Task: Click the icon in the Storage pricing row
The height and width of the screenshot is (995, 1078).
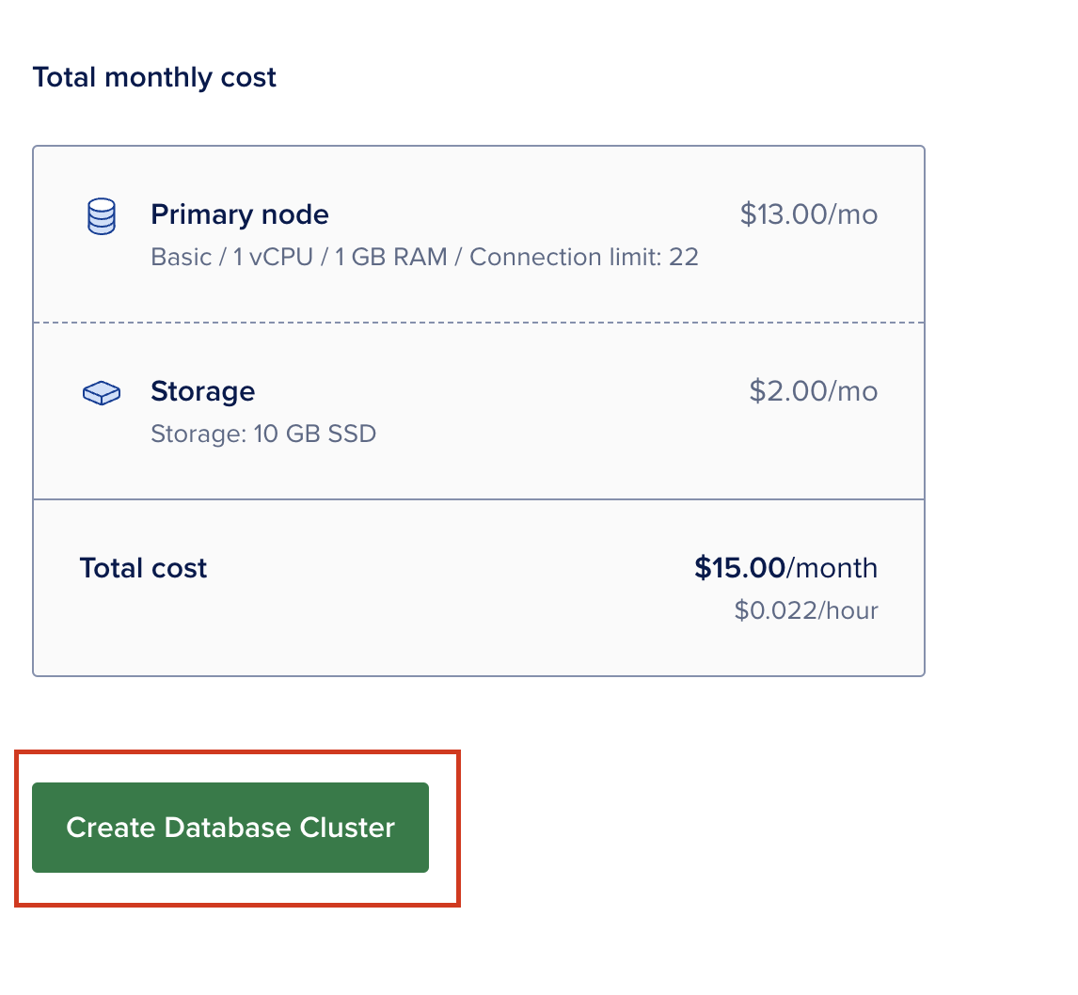Action: coord(101,393)
